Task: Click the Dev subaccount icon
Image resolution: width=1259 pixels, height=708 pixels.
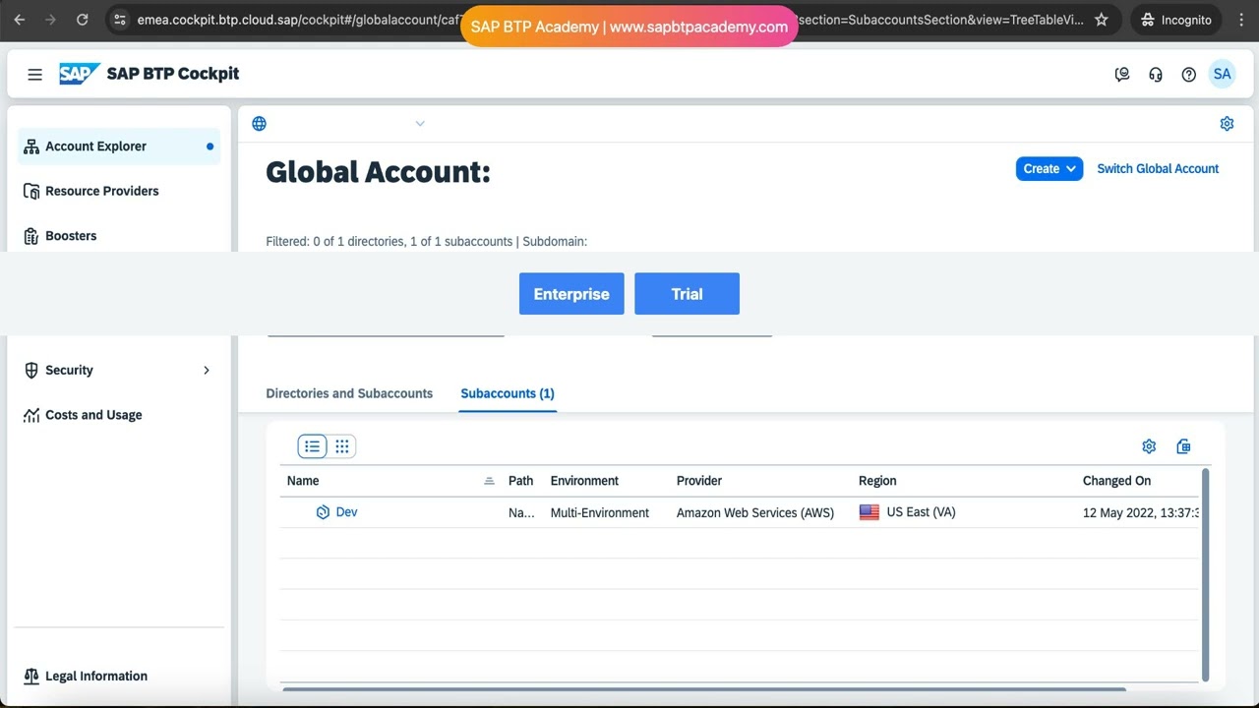Action: pyautogui.click(x=323, y=512)
